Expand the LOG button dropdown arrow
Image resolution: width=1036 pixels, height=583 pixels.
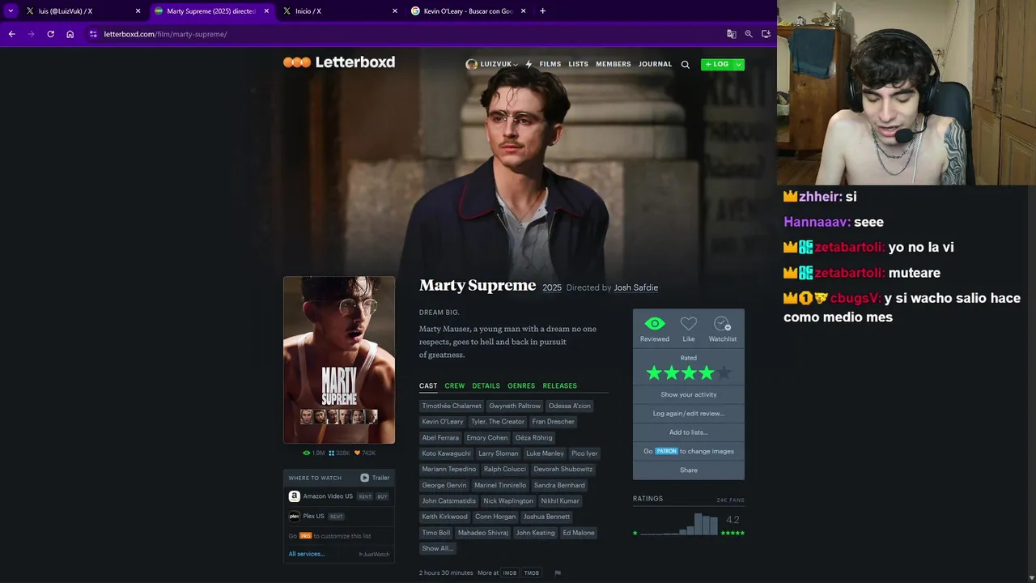739,64
